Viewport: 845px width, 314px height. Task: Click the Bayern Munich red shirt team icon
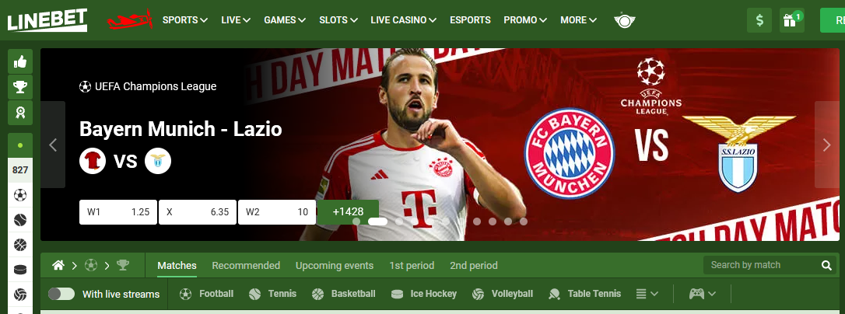(93, 161)
